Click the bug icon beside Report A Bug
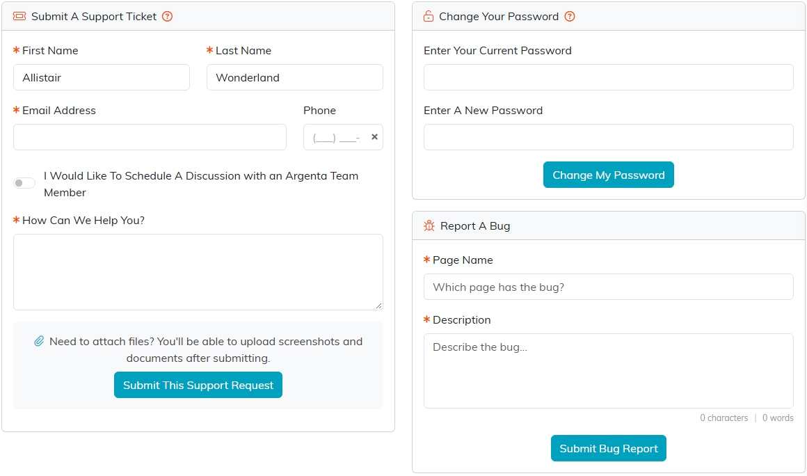The width and height of the screenshot is (807, 476). pyautogui.click(x=429, y=226)
